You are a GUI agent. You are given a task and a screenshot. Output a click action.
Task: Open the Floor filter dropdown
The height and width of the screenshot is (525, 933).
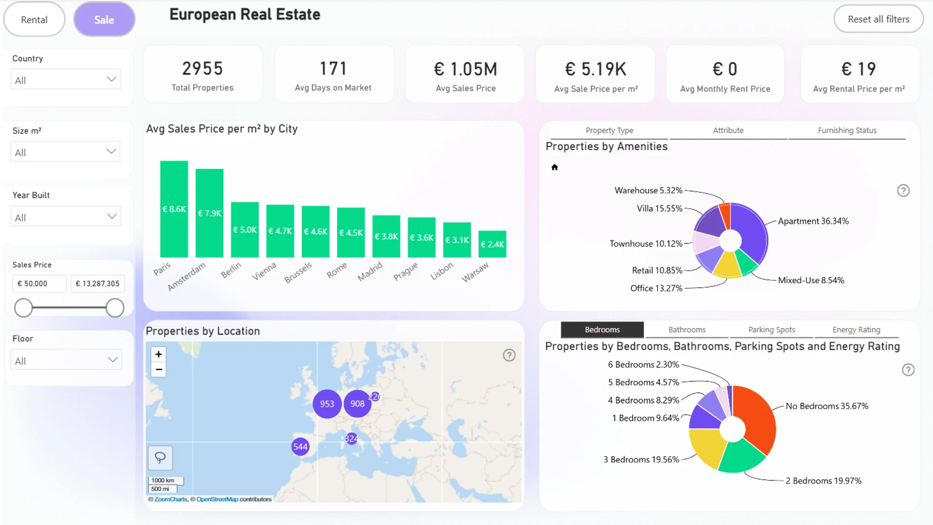[x=66, y=360]
